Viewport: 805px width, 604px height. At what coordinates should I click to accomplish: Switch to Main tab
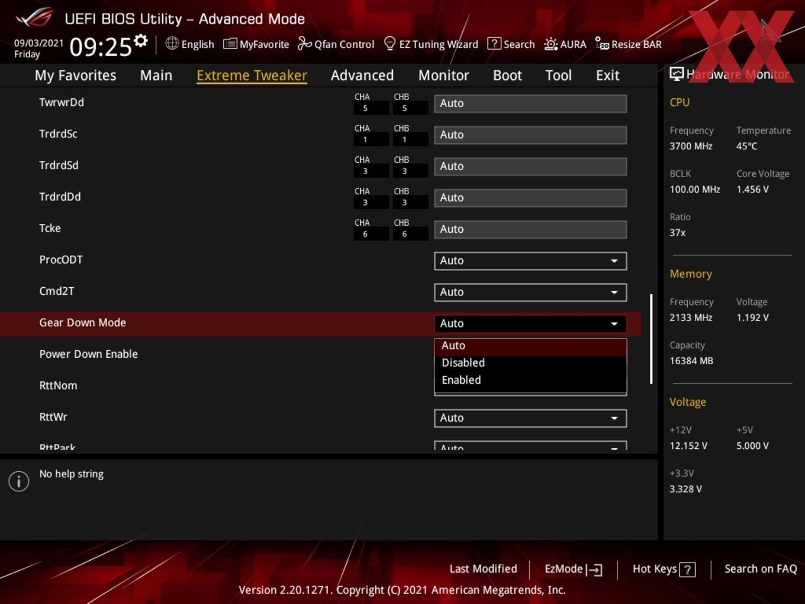[156, 75]
